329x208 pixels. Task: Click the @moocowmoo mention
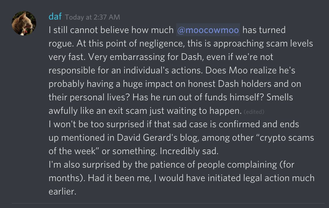tap(208, 30)
